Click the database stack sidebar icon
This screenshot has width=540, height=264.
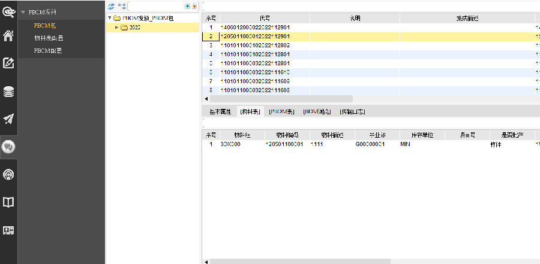[8, 92]
